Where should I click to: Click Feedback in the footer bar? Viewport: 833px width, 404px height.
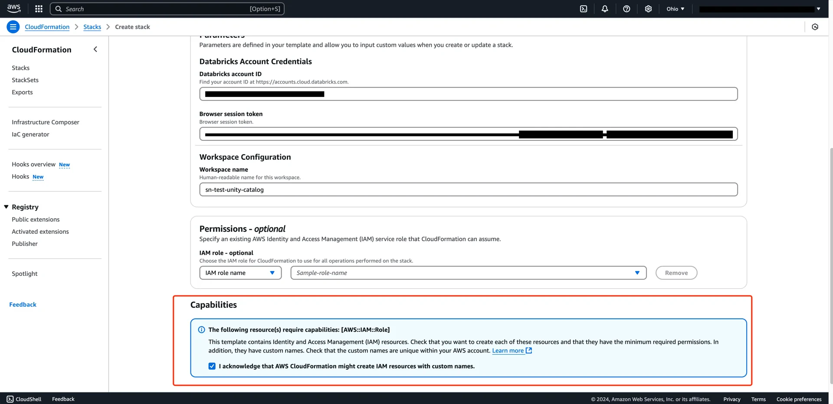click(63, 399)
